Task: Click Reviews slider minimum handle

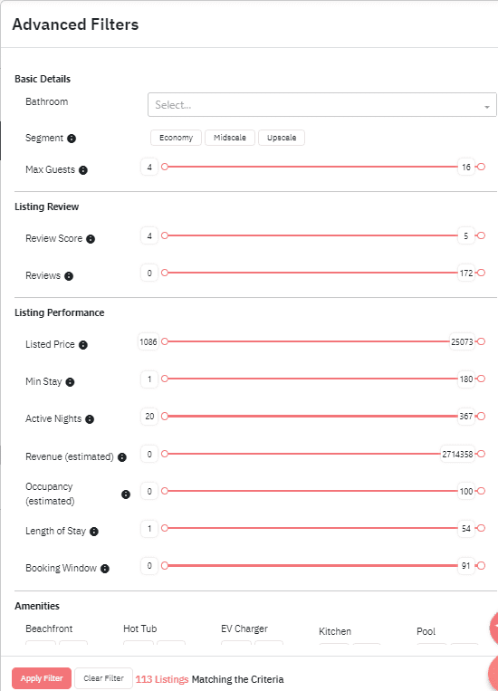Action: (165, 273)
